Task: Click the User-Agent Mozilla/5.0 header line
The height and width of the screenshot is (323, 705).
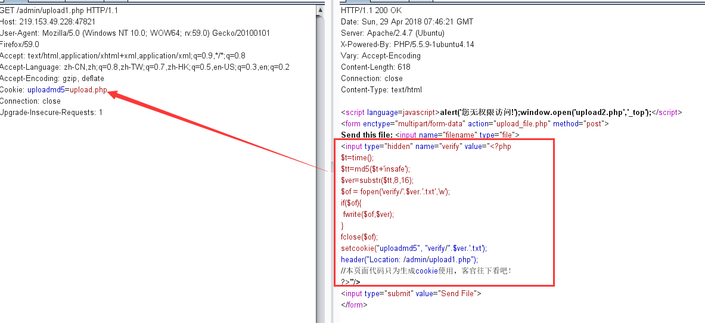Action: (135, 33)
